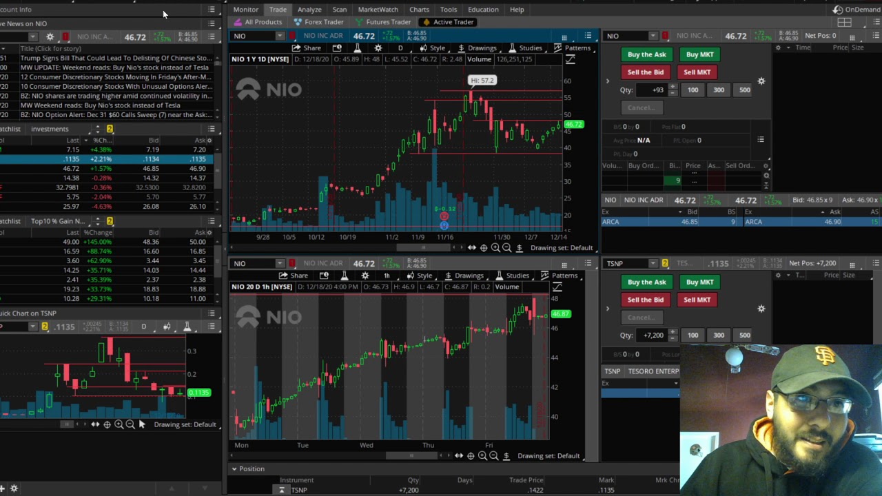The height and width of the screenshot is (496, 882).
Task: Click the red link clipboard next to NIO symbol in daily chart
Action: point(291,36)
